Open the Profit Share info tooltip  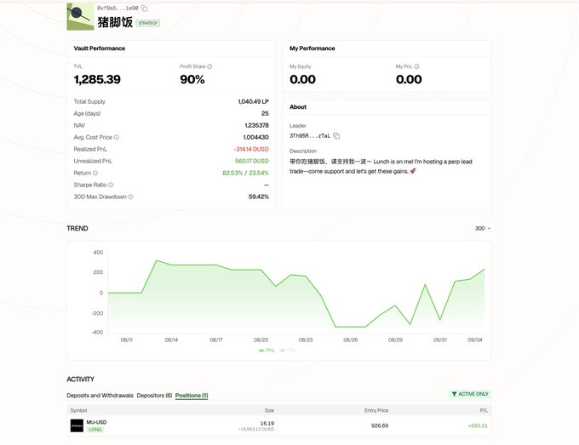pyautogui.click(x=209, y=66)
